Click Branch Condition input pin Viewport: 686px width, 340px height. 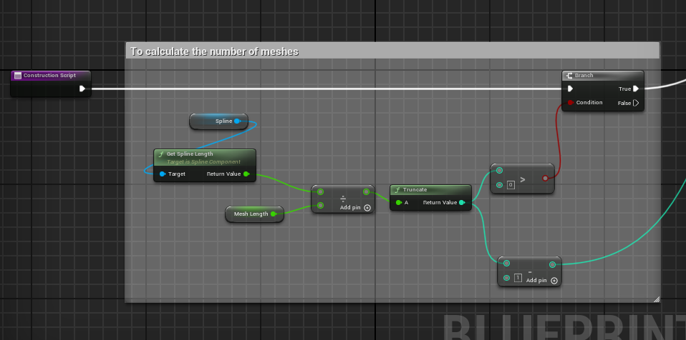[570, 103]
